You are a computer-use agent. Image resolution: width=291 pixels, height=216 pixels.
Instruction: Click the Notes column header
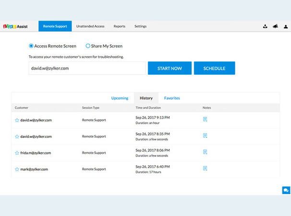207,108
